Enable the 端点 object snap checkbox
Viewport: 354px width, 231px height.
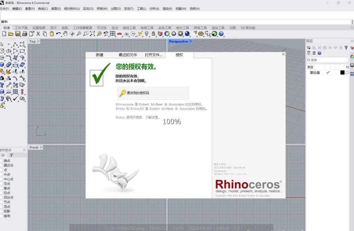click(x=1, y=161)
